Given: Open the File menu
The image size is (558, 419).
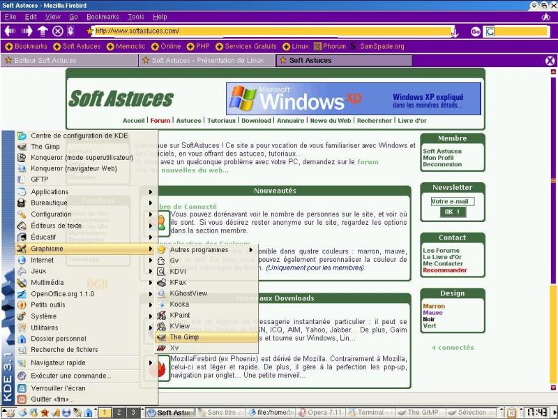Looking at the screenshot, I should point(10,17).
